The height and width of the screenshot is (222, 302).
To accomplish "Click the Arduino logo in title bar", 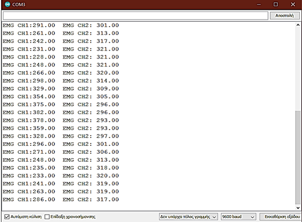I will [7, 4].
